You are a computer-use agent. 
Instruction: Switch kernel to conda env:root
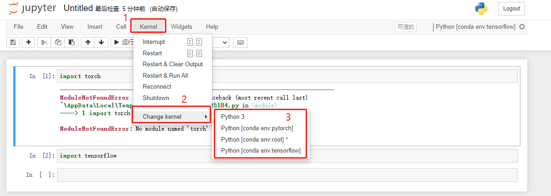[261, 139]
